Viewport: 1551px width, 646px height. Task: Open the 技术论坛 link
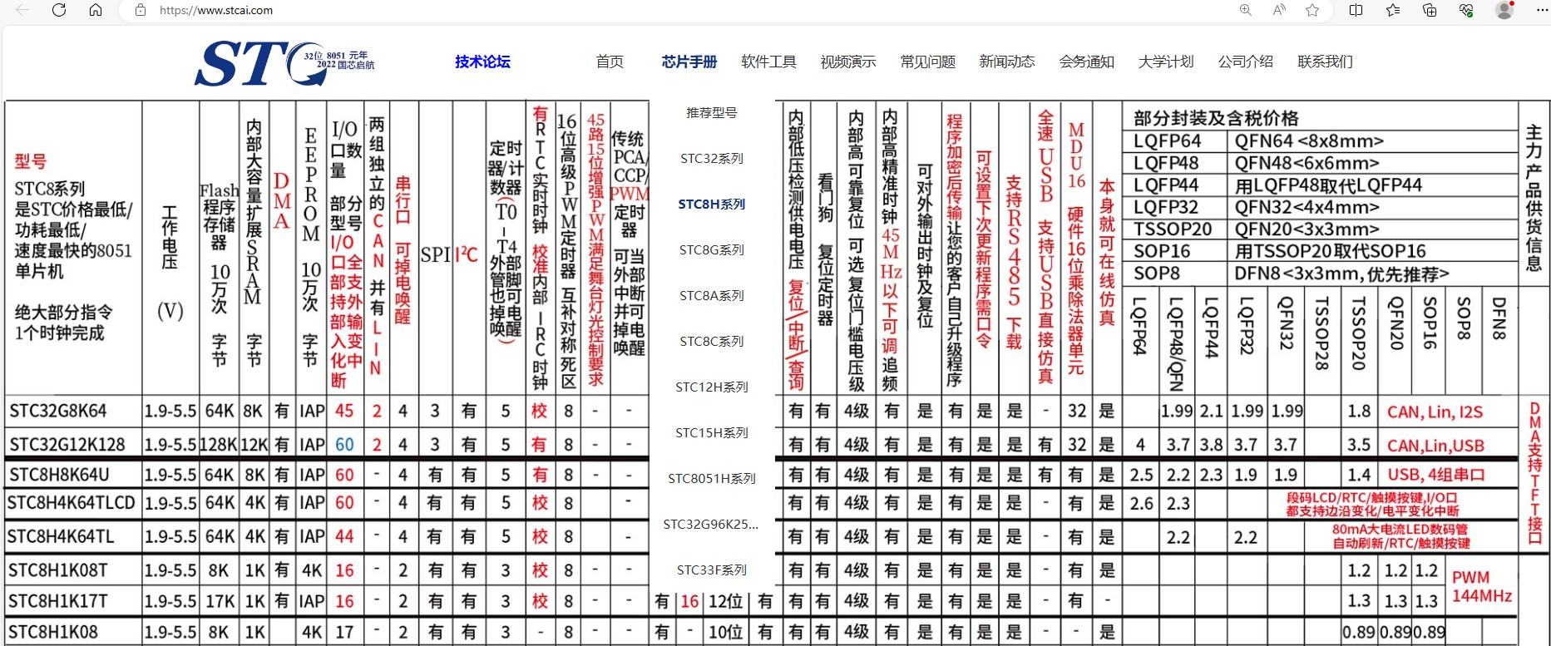tap(482, 62)
